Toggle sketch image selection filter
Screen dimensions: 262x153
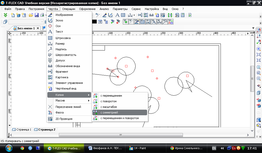click(x=137, y=22)
